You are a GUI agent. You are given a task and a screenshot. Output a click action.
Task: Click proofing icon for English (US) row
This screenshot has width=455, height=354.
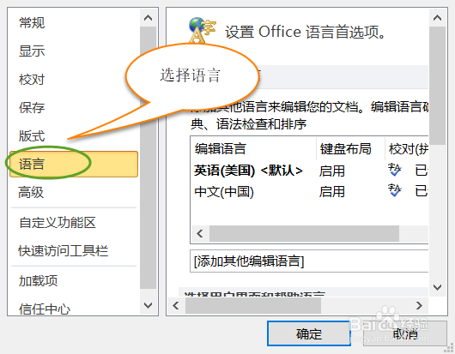395,170
